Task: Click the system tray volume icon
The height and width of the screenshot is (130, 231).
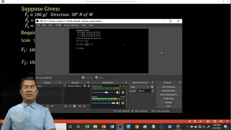Action: (x=204, y=127)
